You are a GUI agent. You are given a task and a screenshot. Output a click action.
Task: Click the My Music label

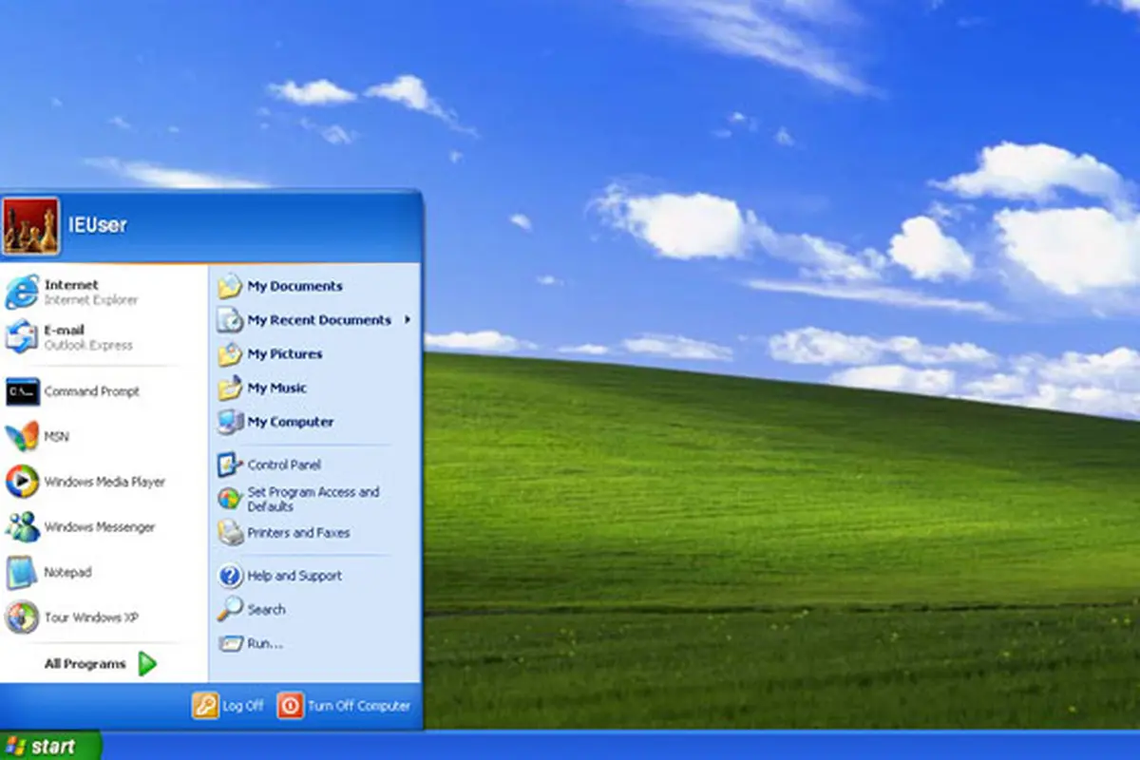(x=277, y=388)
